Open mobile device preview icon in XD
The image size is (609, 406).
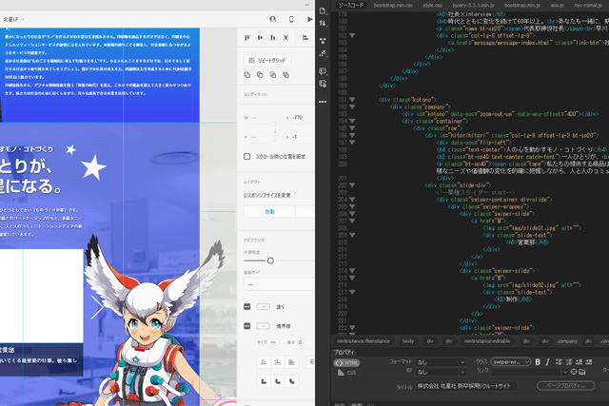coord(291,19)
